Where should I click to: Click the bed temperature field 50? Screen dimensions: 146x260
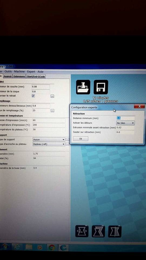49,130
